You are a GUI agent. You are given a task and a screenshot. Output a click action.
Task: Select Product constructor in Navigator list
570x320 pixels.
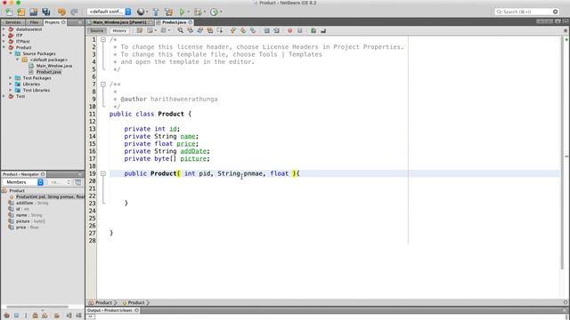(x=47, y=196)
